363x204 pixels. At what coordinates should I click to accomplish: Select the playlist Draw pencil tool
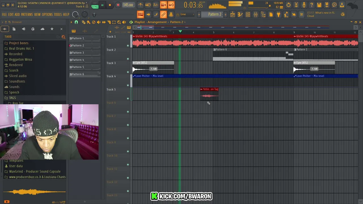point(83,22)
